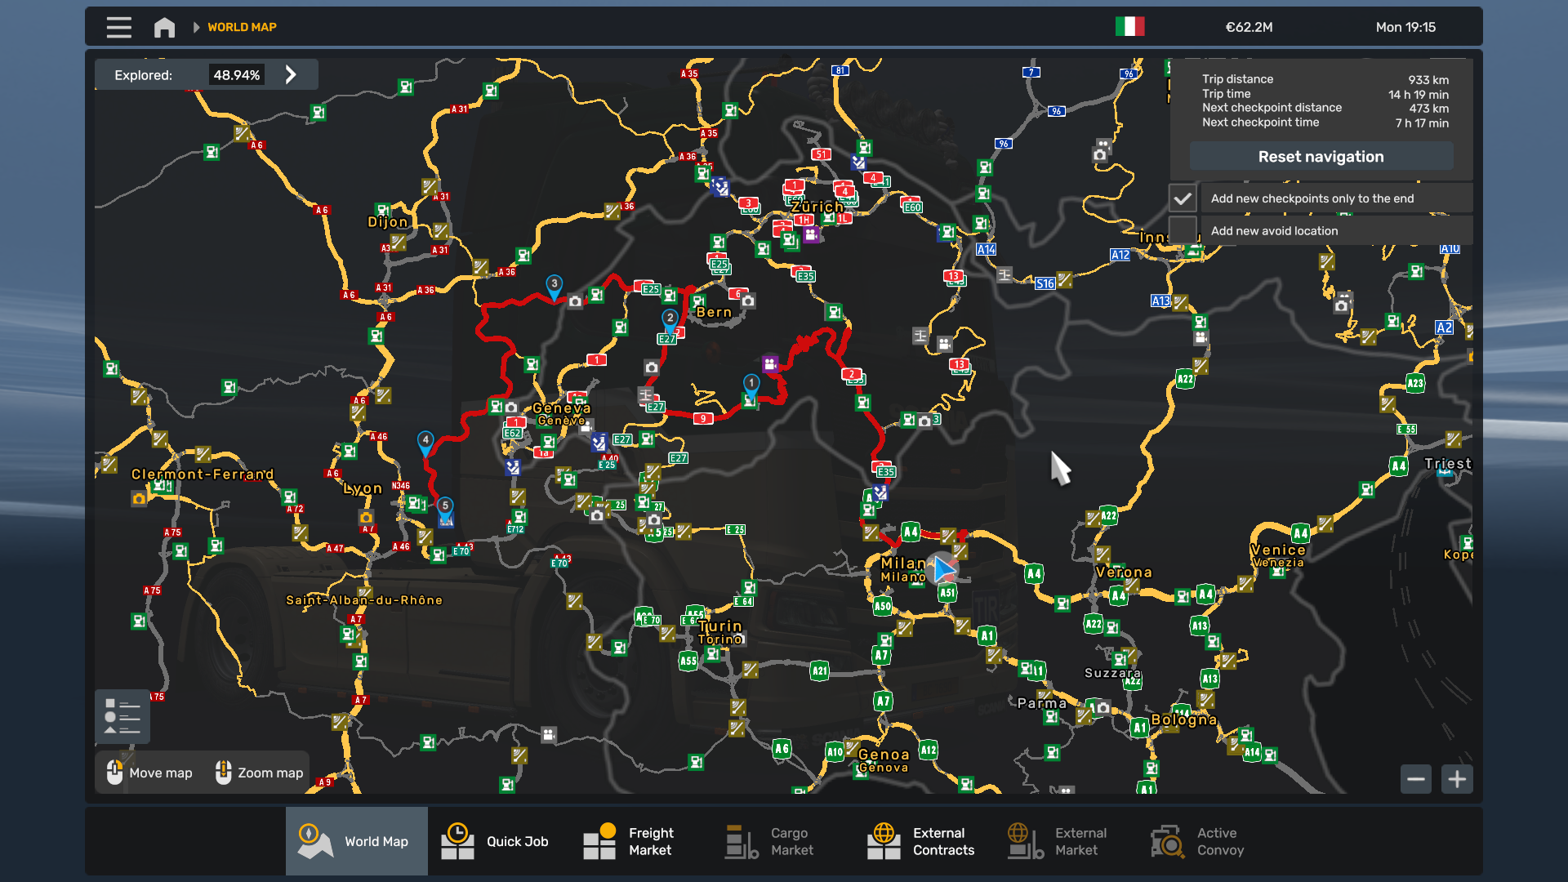Select route checkpoint marker 4
Viewport: 1568px width, 882px height.
point(425,442)
